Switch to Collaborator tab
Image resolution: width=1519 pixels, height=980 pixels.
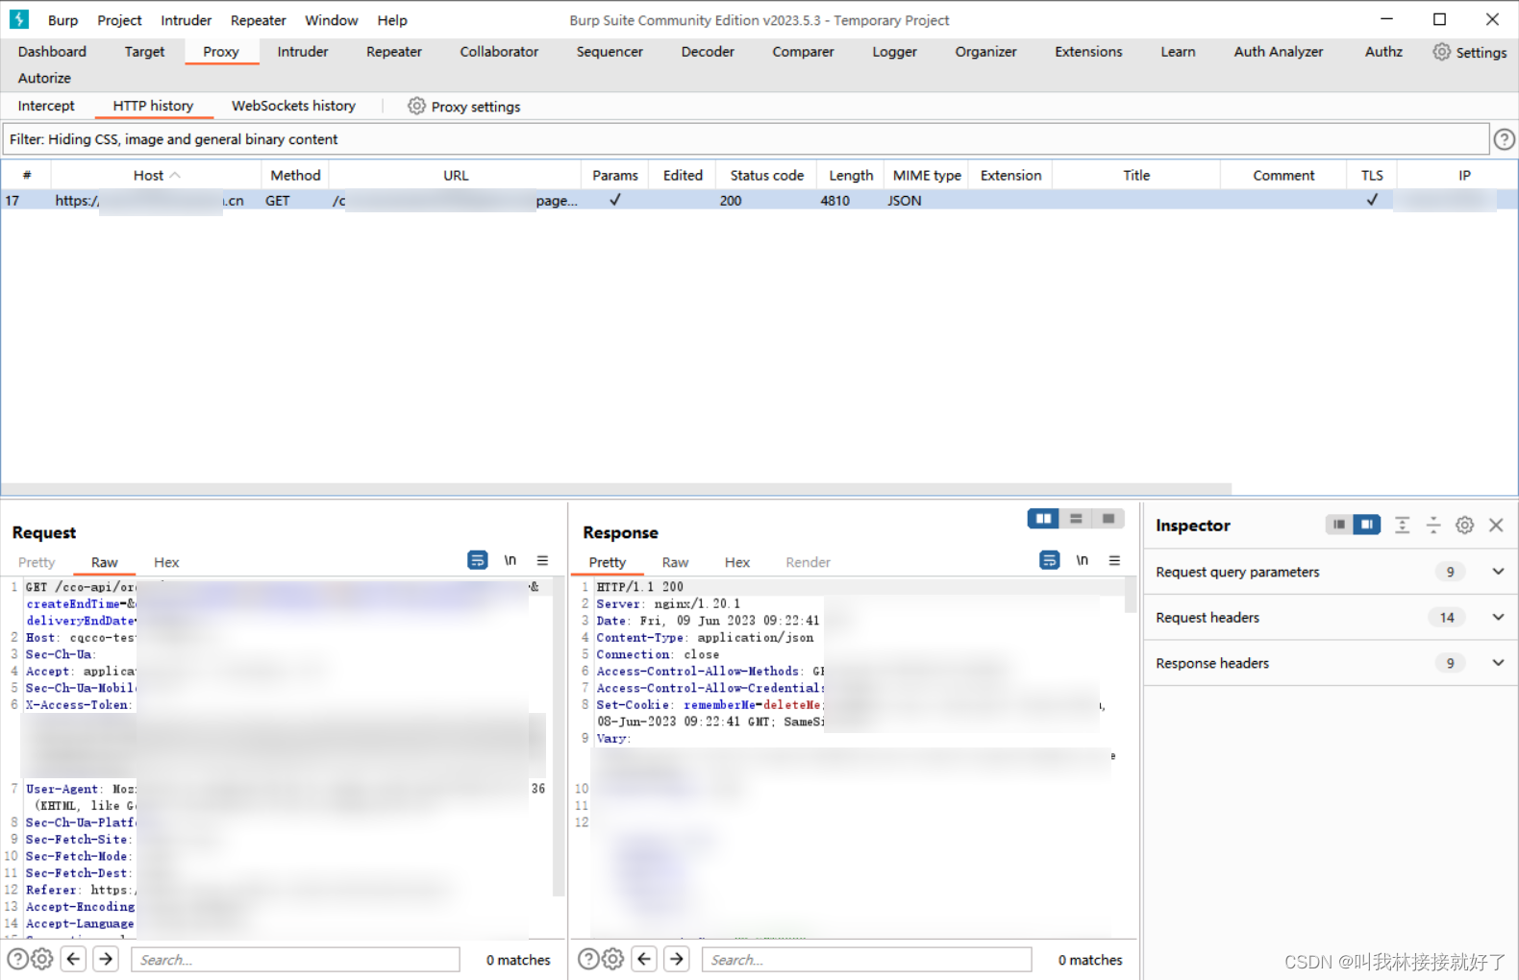click(x=499, y=52)
